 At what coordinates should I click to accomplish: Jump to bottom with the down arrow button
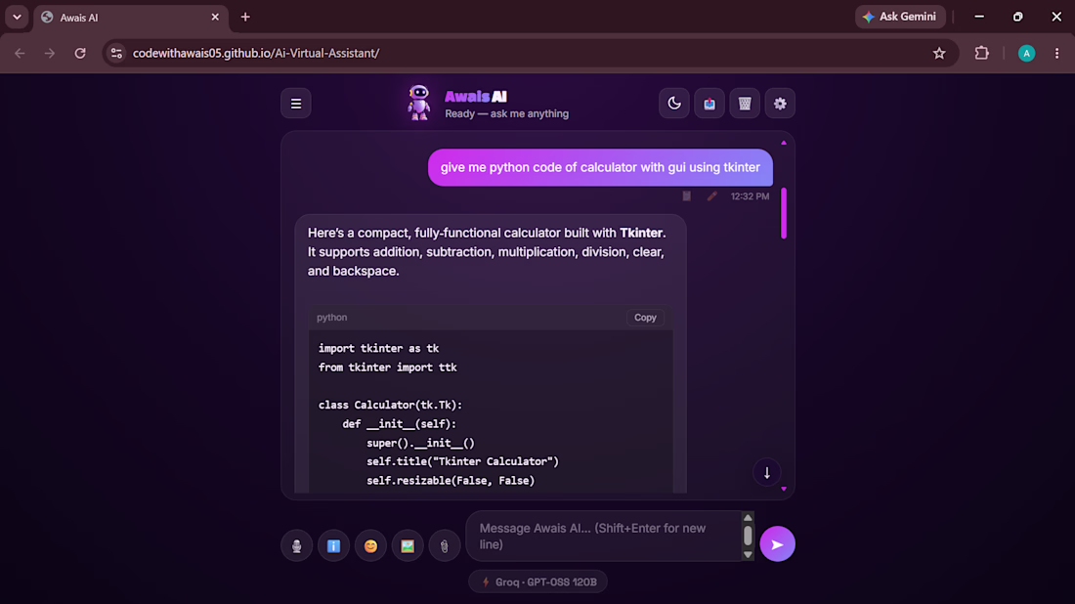tap(766, 472)
